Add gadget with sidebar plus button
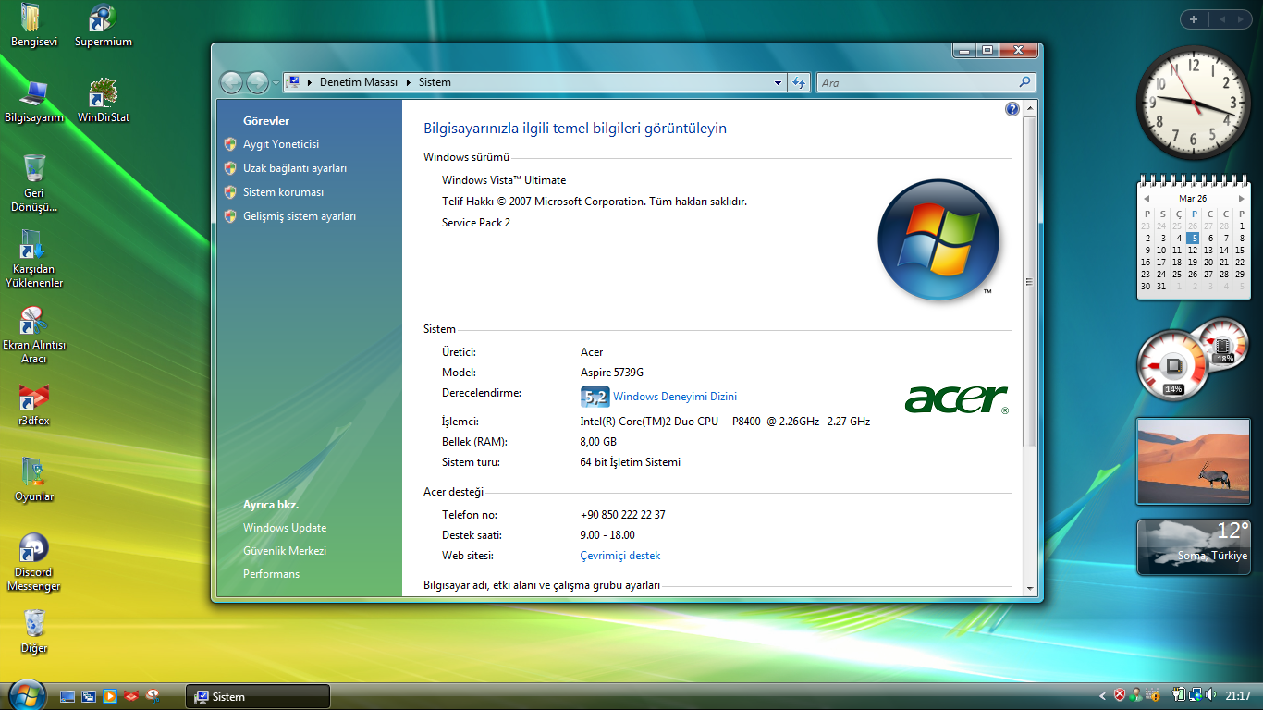Screen dimensions: 1263x710 point(1194,19)
